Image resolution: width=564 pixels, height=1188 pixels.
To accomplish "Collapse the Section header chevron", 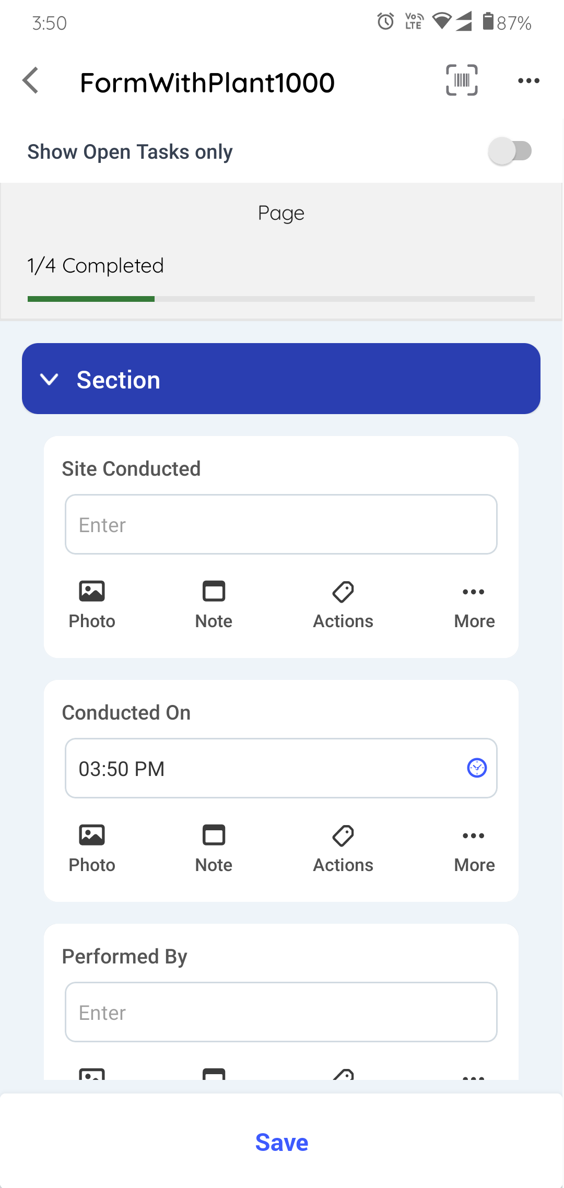I will point(49,379).
